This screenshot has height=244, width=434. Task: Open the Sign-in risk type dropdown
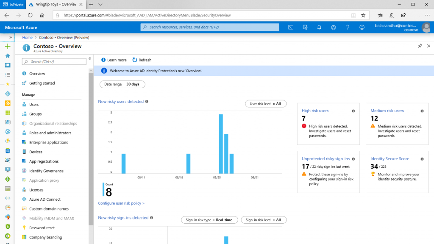[x=209, y=220]
